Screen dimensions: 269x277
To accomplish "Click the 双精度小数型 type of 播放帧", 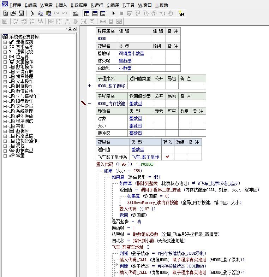I will tap(131, 53).
